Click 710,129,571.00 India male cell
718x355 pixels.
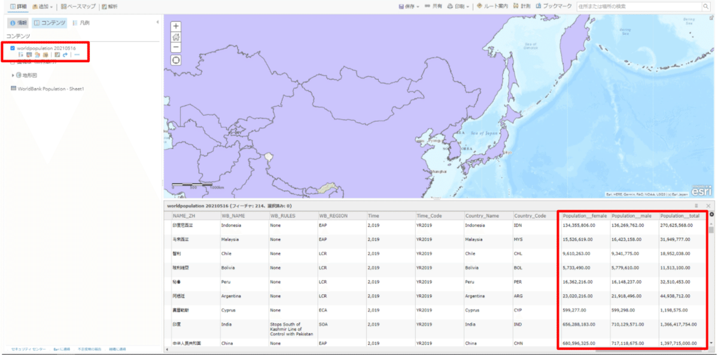point(629,323)
